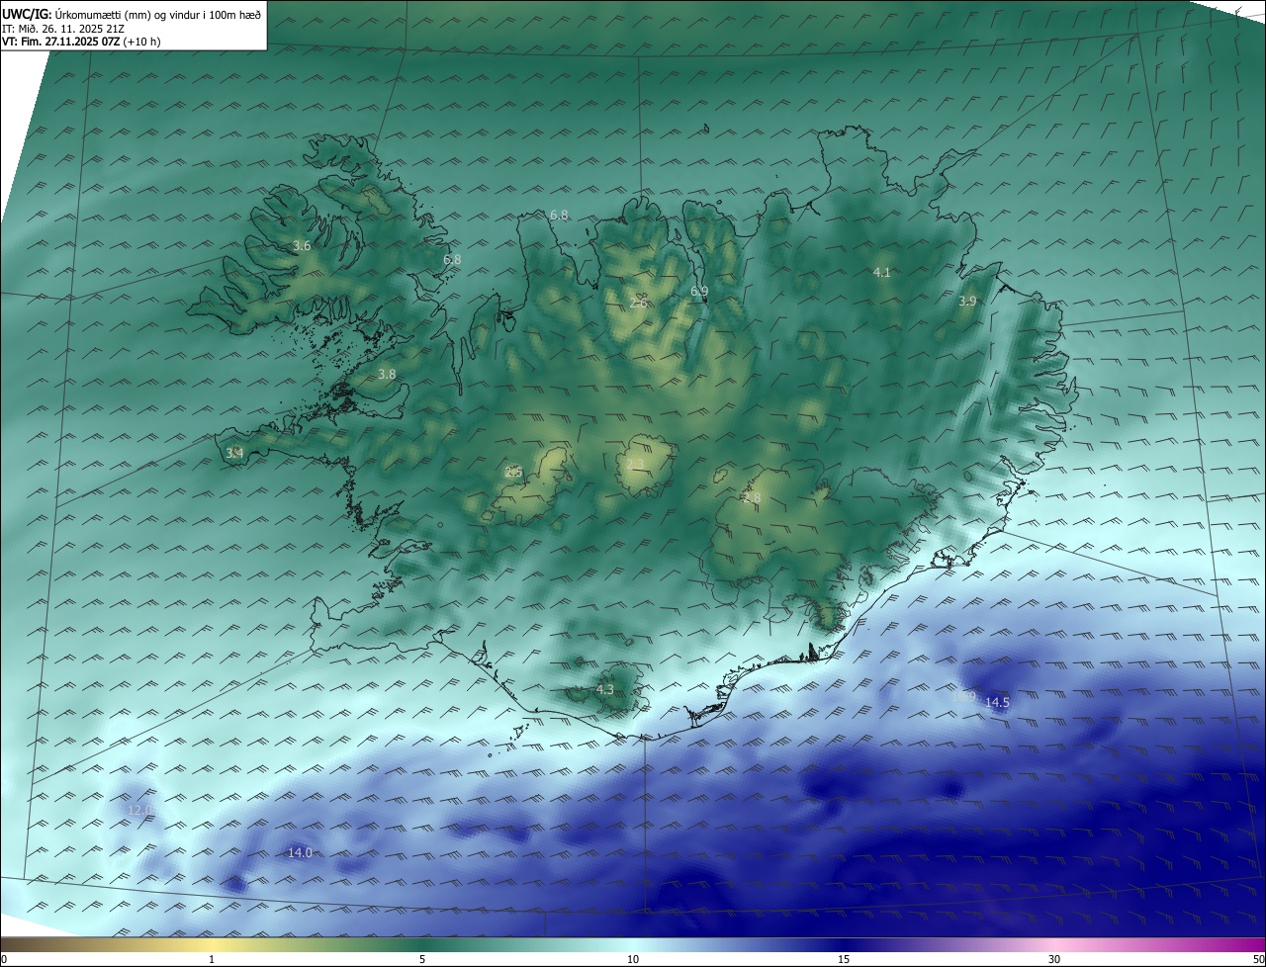Click the 3.6 precipitation value label
This screenshot has height=967, width=1266.
pos(302,246)
